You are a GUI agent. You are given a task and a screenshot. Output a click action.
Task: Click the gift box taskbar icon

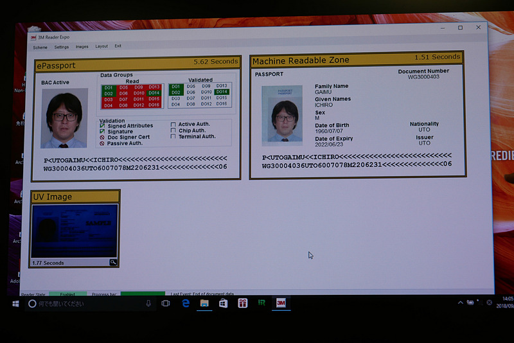coord(243,303)
